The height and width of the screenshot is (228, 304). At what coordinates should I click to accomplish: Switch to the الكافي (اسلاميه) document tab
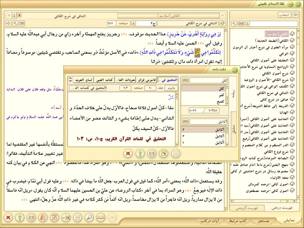pyautogui.click(x=169, y=16)
